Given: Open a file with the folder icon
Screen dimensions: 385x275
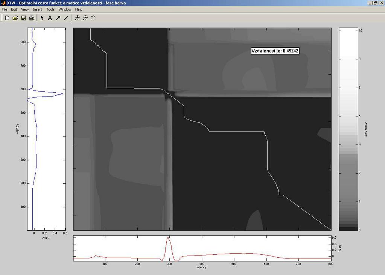Looking at the screenshot, I should 15,18.
